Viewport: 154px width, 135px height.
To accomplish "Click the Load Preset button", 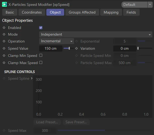I will [47, 122].
